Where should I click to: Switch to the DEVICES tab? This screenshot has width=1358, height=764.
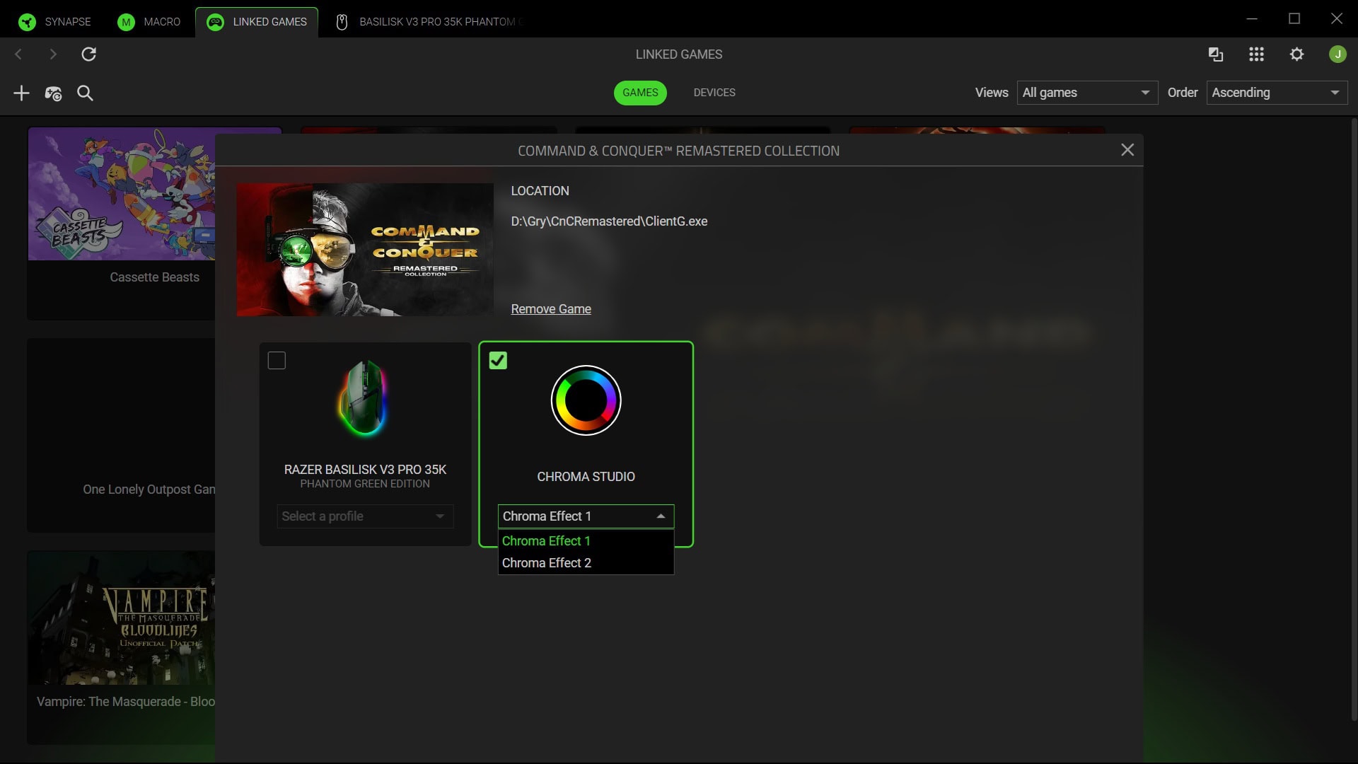click(714, 92)
